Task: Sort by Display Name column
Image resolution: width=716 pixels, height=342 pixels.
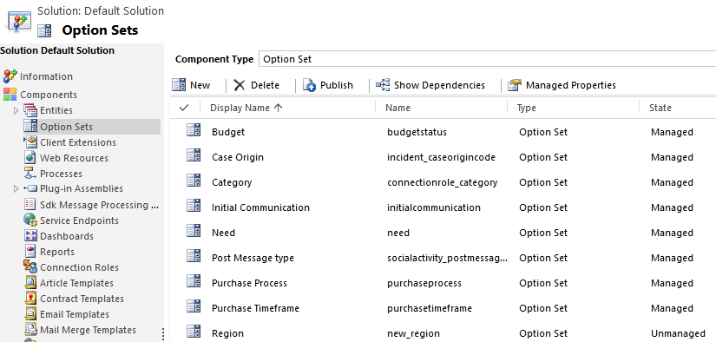Action: click(246, 108)
